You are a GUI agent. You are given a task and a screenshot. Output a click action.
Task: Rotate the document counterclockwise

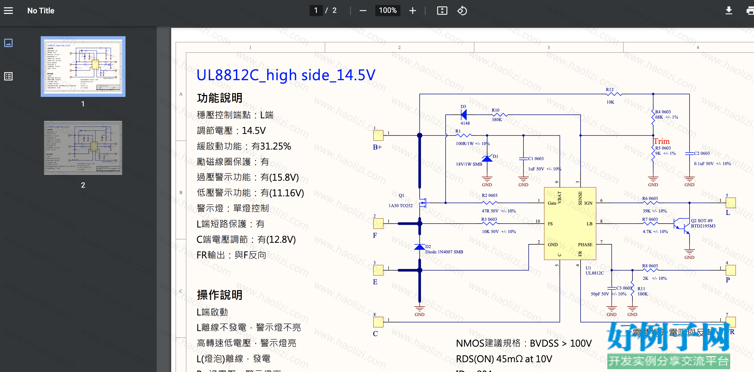462,11
